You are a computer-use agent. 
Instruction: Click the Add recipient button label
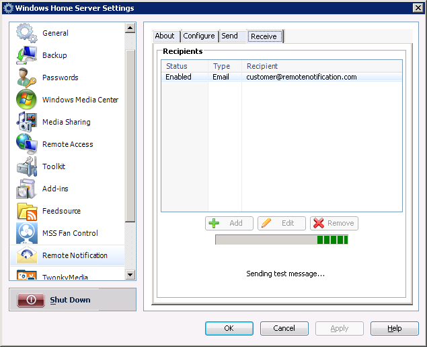click(x=236, y=223)
